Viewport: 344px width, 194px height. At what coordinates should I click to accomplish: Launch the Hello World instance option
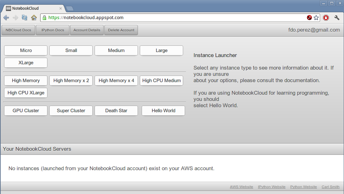[x=163, y=111]
